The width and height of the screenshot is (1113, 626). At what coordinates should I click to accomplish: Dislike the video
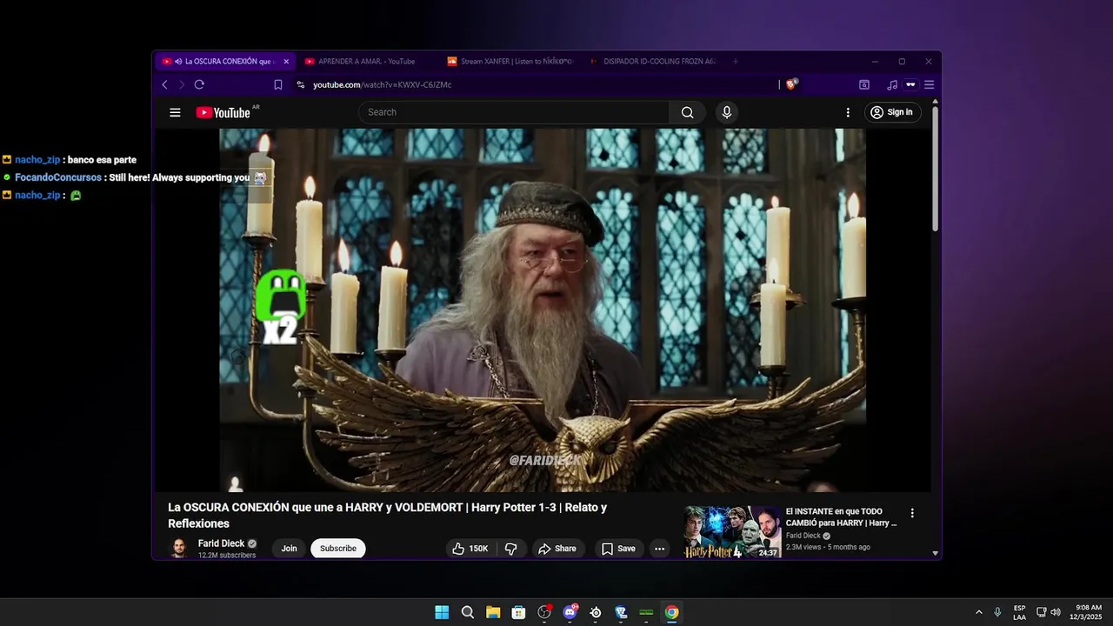511,549
